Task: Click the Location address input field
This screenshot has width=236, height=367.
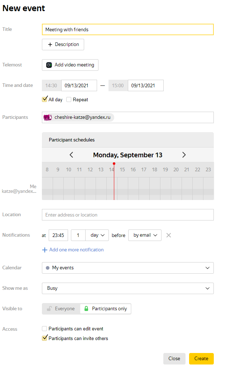Action: coord(128,215)
